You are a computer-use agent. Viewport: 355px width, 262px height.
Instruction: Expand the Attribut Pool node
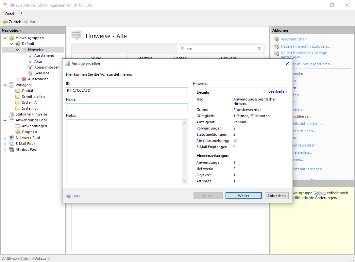[x=5, y=149]
